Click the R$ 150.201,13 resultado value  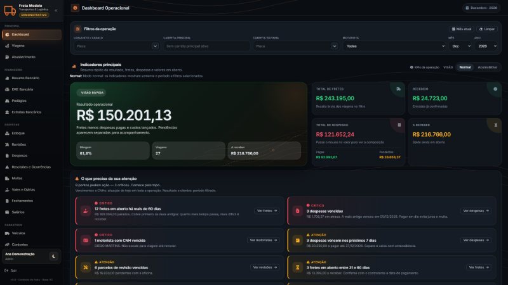click(124, 115)
